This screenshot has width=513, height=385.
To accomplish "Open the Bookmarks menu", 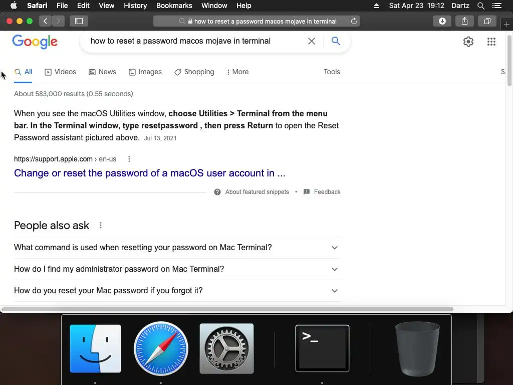I will pos(174,6).
